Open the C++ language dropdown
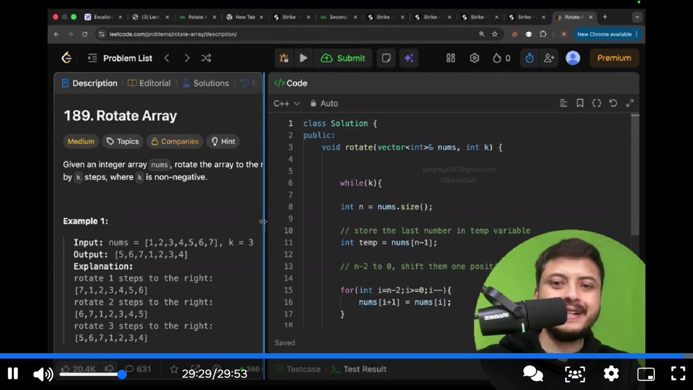The image size is (693, 390). [x=286, y=103]
